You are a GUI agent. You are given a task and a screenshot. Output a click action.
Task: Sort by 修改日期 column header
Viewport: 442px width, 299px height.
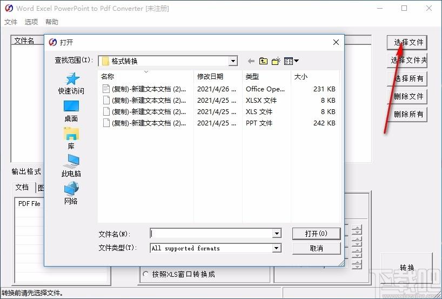coord(218,76)
